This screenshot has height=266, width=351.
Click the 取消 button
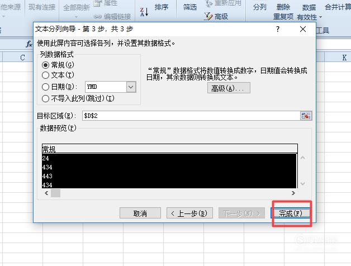(140, 213)
